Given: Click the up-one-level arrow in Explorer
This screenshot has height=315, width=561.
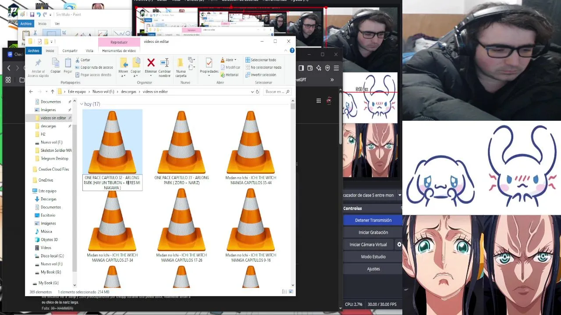Looking at the screenshot, I should (52, 91).
